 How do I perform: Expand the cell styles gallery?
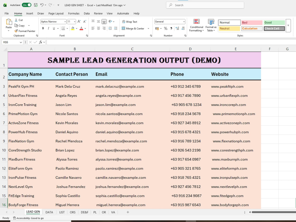click(x=288, y=25)
